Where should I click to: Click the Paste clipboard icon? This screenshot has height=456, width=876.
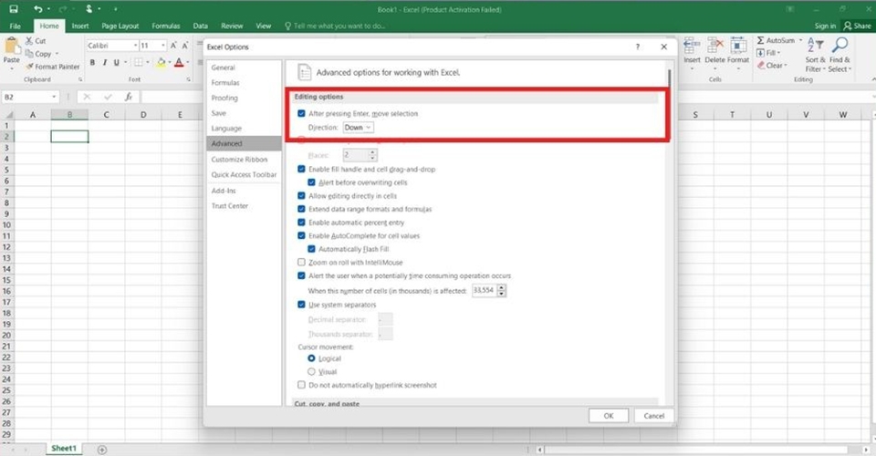point(11,46)
